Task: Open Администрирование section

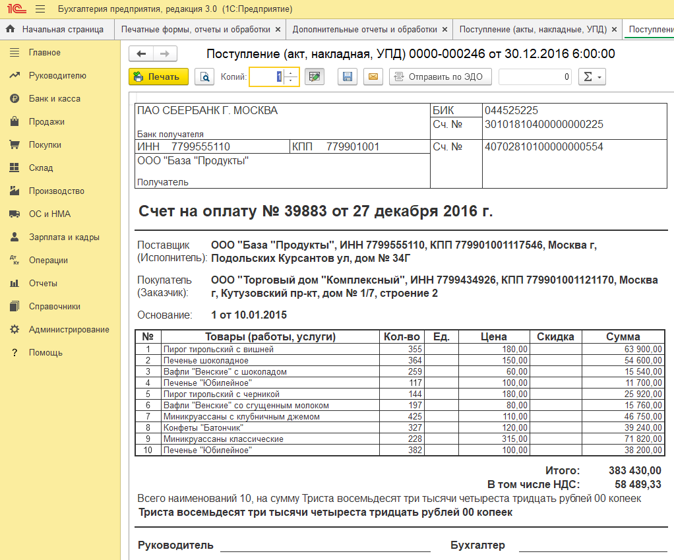Action: click(69, 329)
